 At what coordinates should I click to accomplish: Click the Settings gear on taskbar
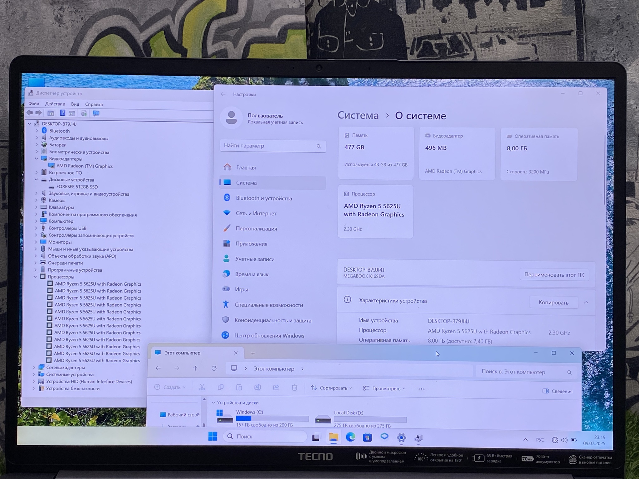coord(401,438)
